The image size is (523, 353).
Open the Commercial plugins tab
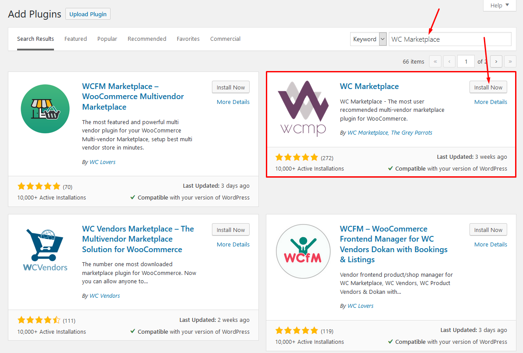coord(225,39)
